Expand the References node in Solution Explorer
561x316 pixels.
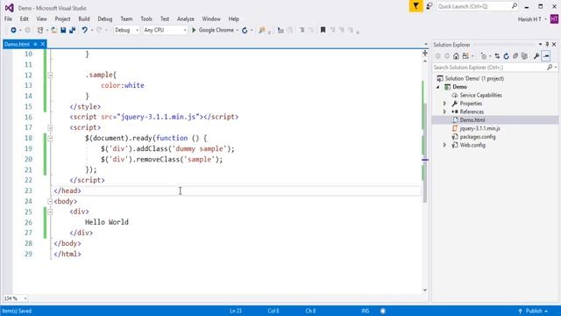pos(444,111)
